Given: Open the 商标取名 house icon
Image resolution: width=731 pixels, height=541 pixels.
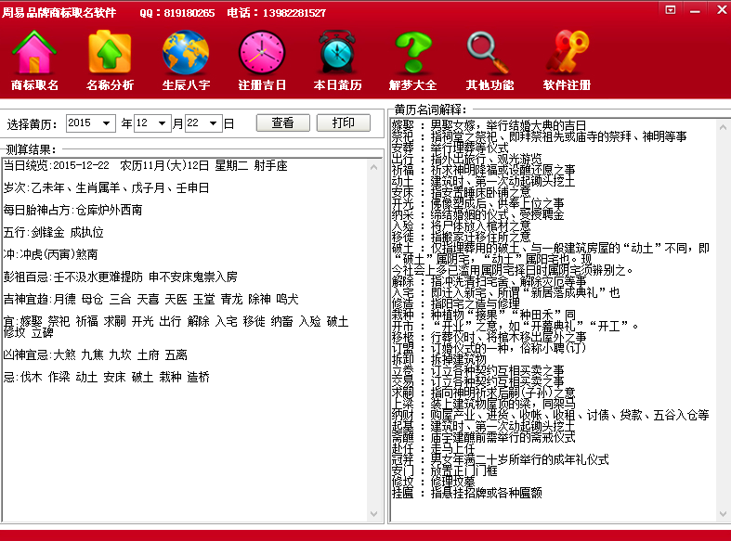Looking at the screenshot, I should click(34, 52).
